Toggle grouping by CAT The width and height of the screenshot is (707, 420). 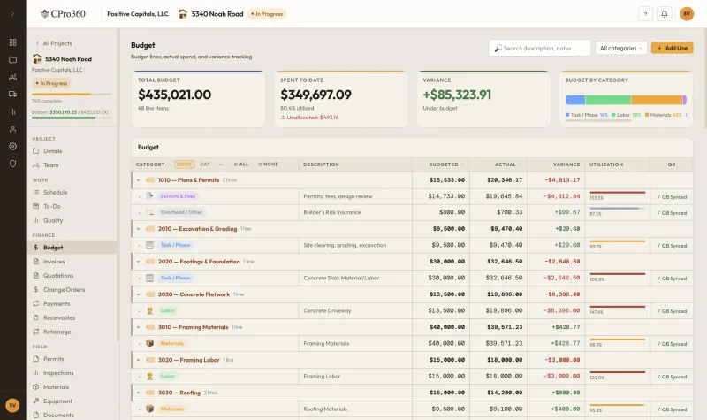tap(205, 164)
